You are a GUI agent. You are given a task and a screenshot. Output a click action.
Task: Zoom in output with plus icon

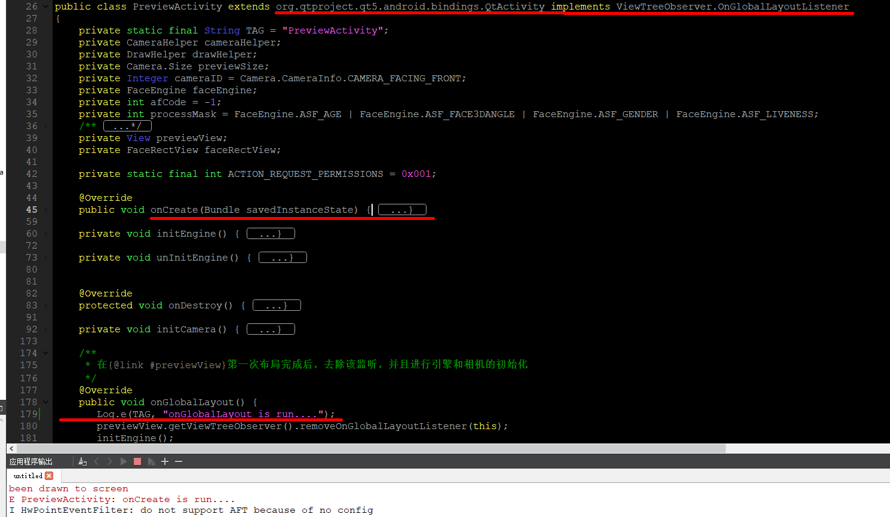click(x=165, y=461)
